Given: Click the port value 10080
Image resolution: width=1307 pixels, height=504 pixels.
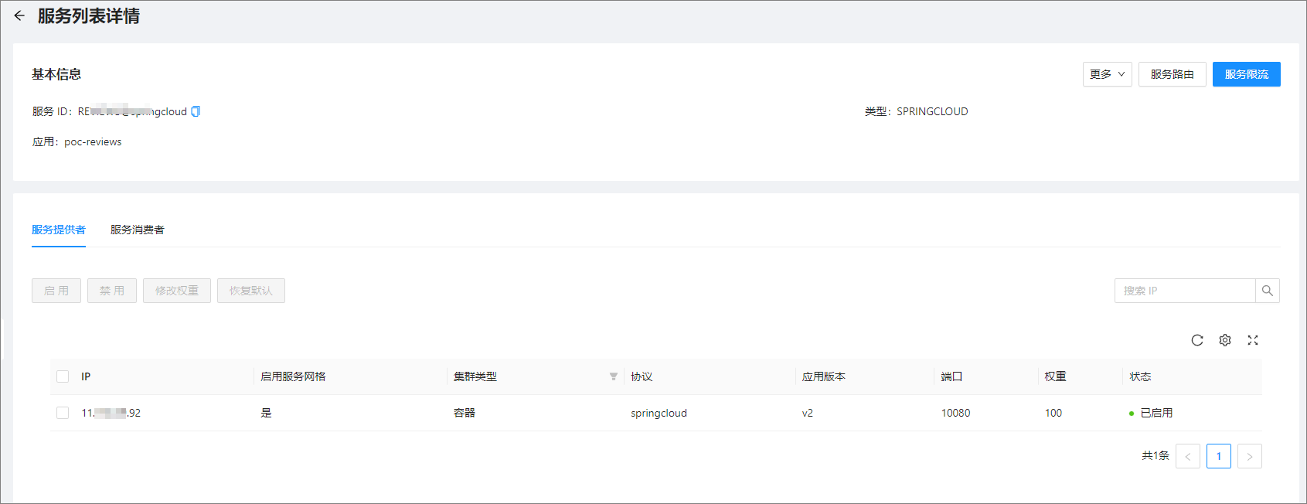Looking at the screenshot, I should click(x=956, y=413).
